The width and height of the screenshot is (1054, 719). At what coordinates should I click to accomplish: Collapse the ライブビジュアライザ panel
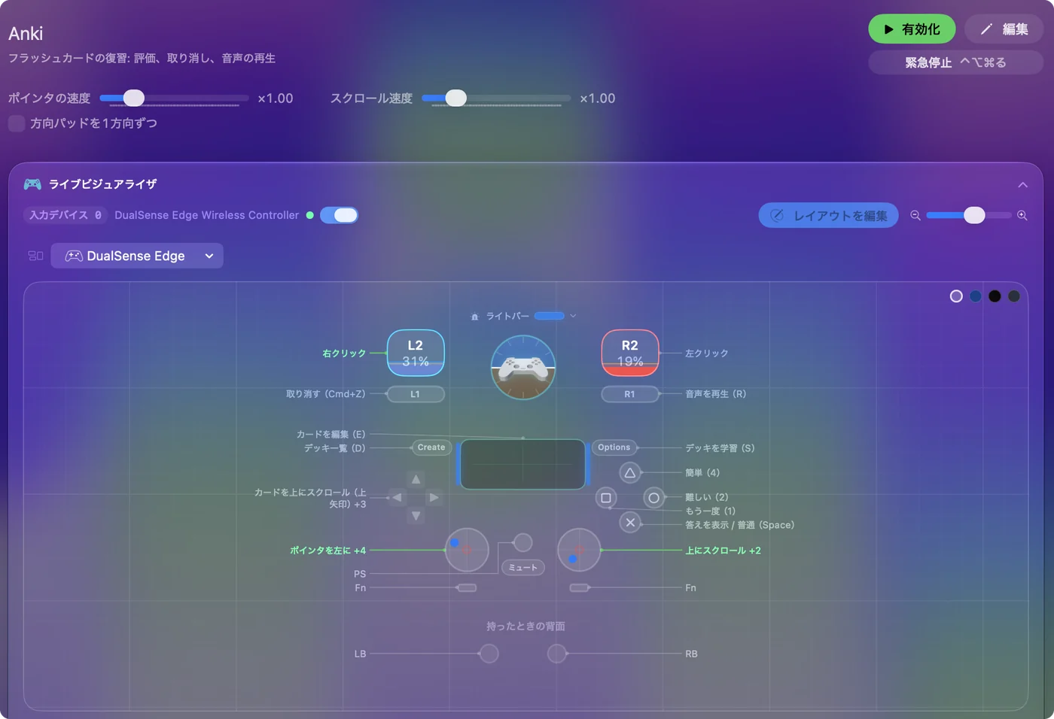(1022, 185)
